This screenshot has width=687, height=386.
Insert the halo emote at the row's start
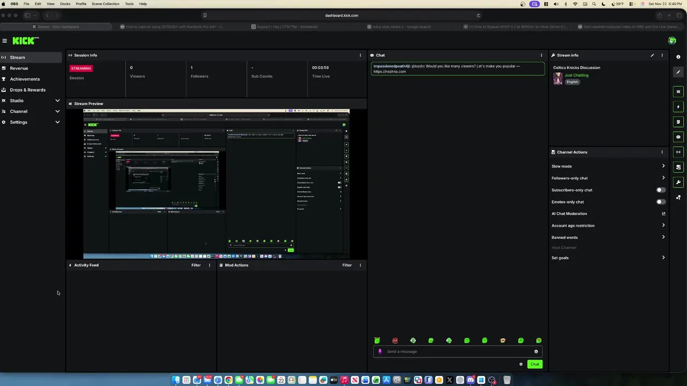coord(377,340)
